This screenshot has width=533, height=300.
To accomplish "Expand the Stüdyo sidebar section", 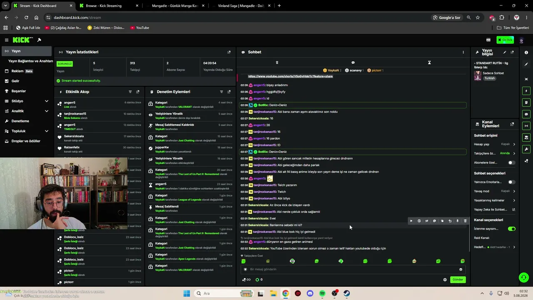I will (x=27, y=101).
